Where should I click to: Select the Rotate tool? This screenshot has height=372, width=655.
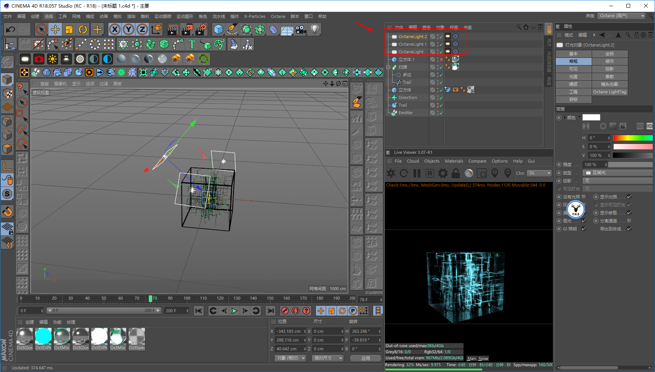[82, 29]
